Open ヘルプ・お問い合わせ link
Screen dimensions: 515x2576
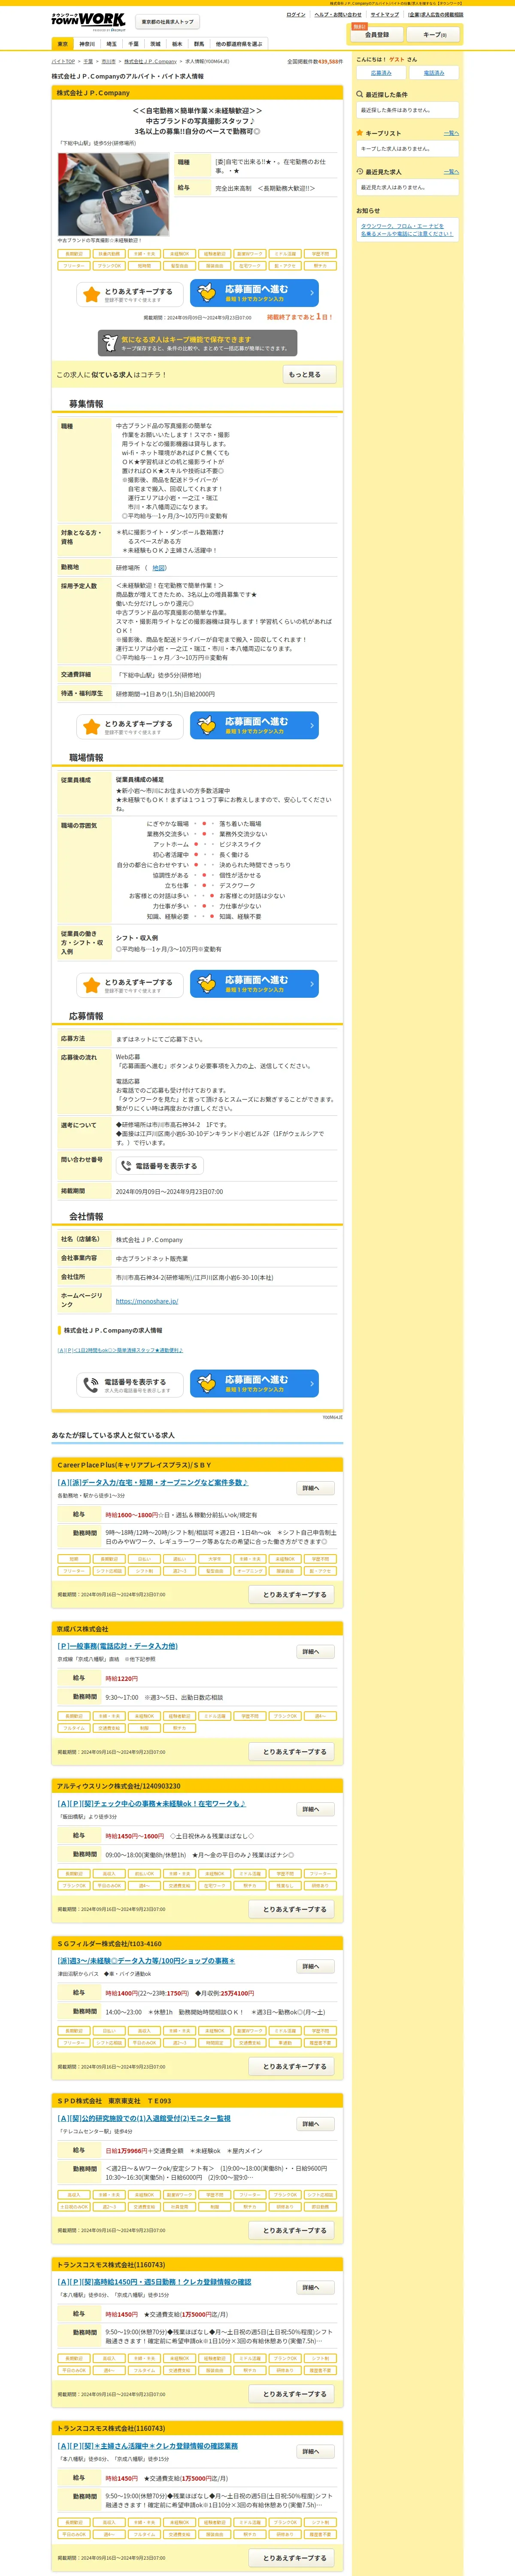tap(338, 15)
